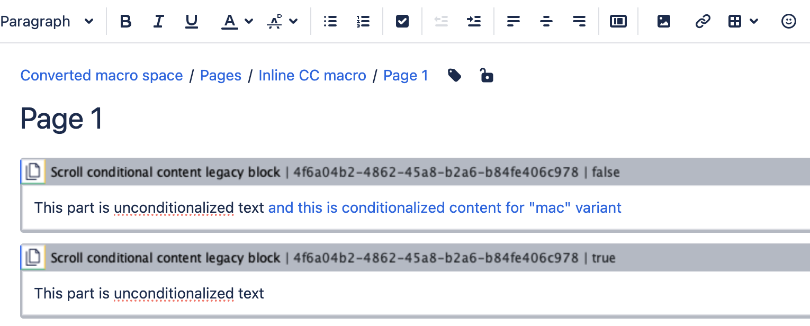This screenshot has width=810, height=326.
Task: Insert a bullet list
Action: (330, 21)
